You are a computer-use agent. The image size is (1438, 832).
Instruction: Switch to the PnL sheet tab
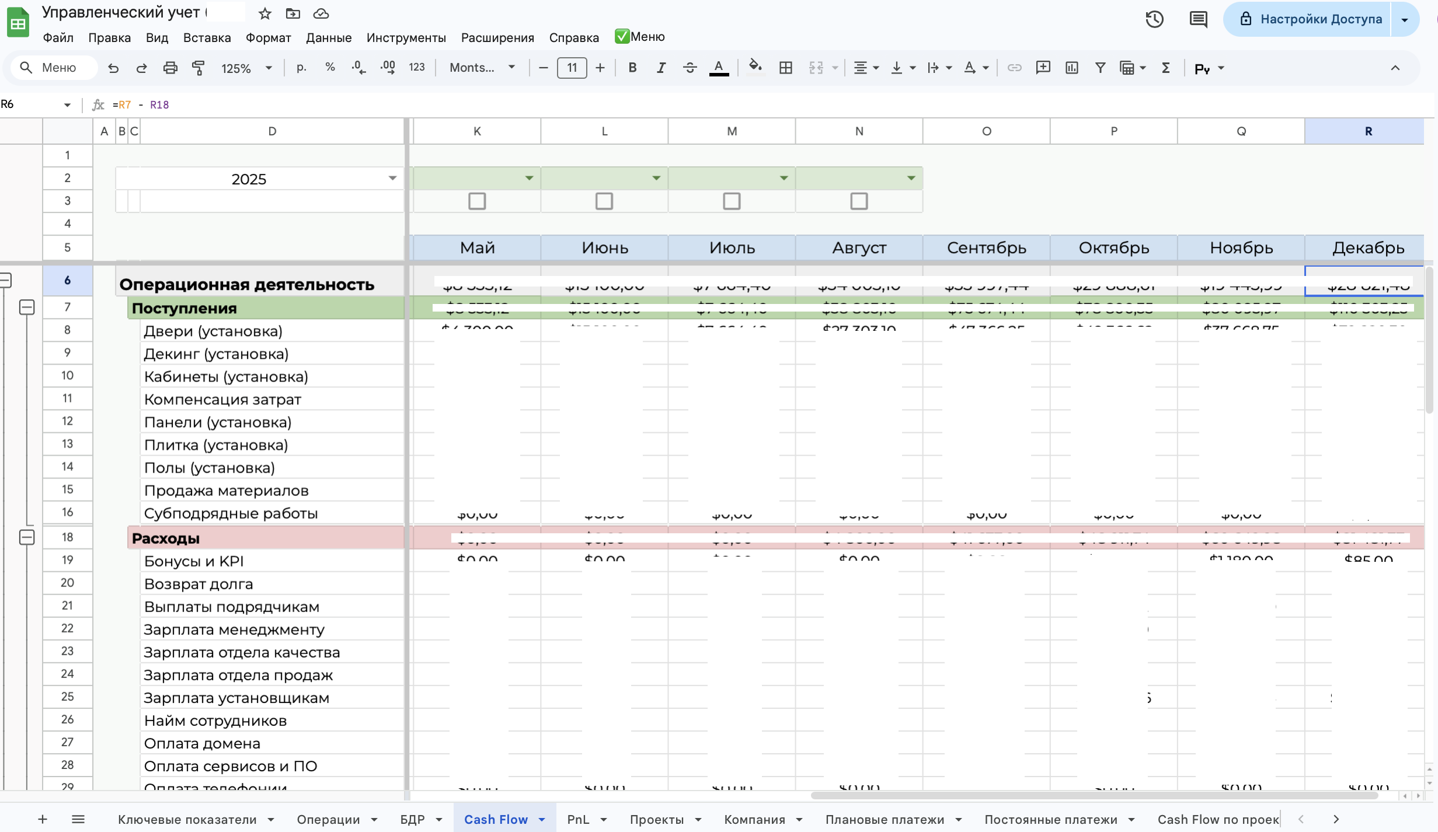tap(578, 819)
